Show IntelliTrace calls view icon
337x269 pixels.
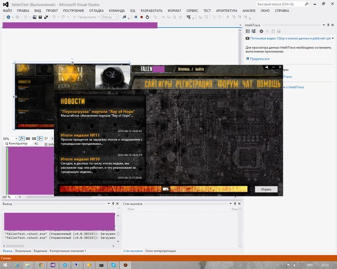(254, 31)
